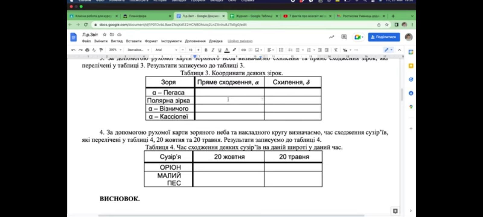Open the Google account avatar

click(x=408, y=37)
